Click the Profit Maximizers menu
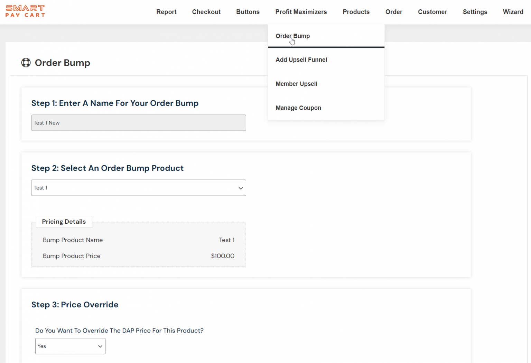This screenshot has width=531, height=363. 301,12
